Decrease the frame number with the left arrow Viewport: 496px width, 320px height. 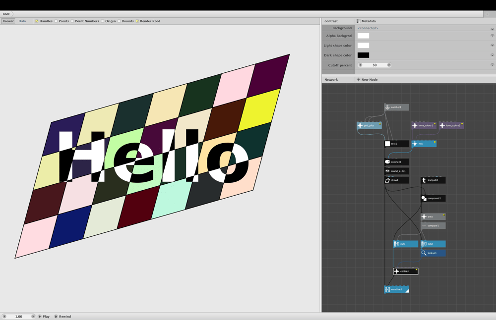click(4, 316)
